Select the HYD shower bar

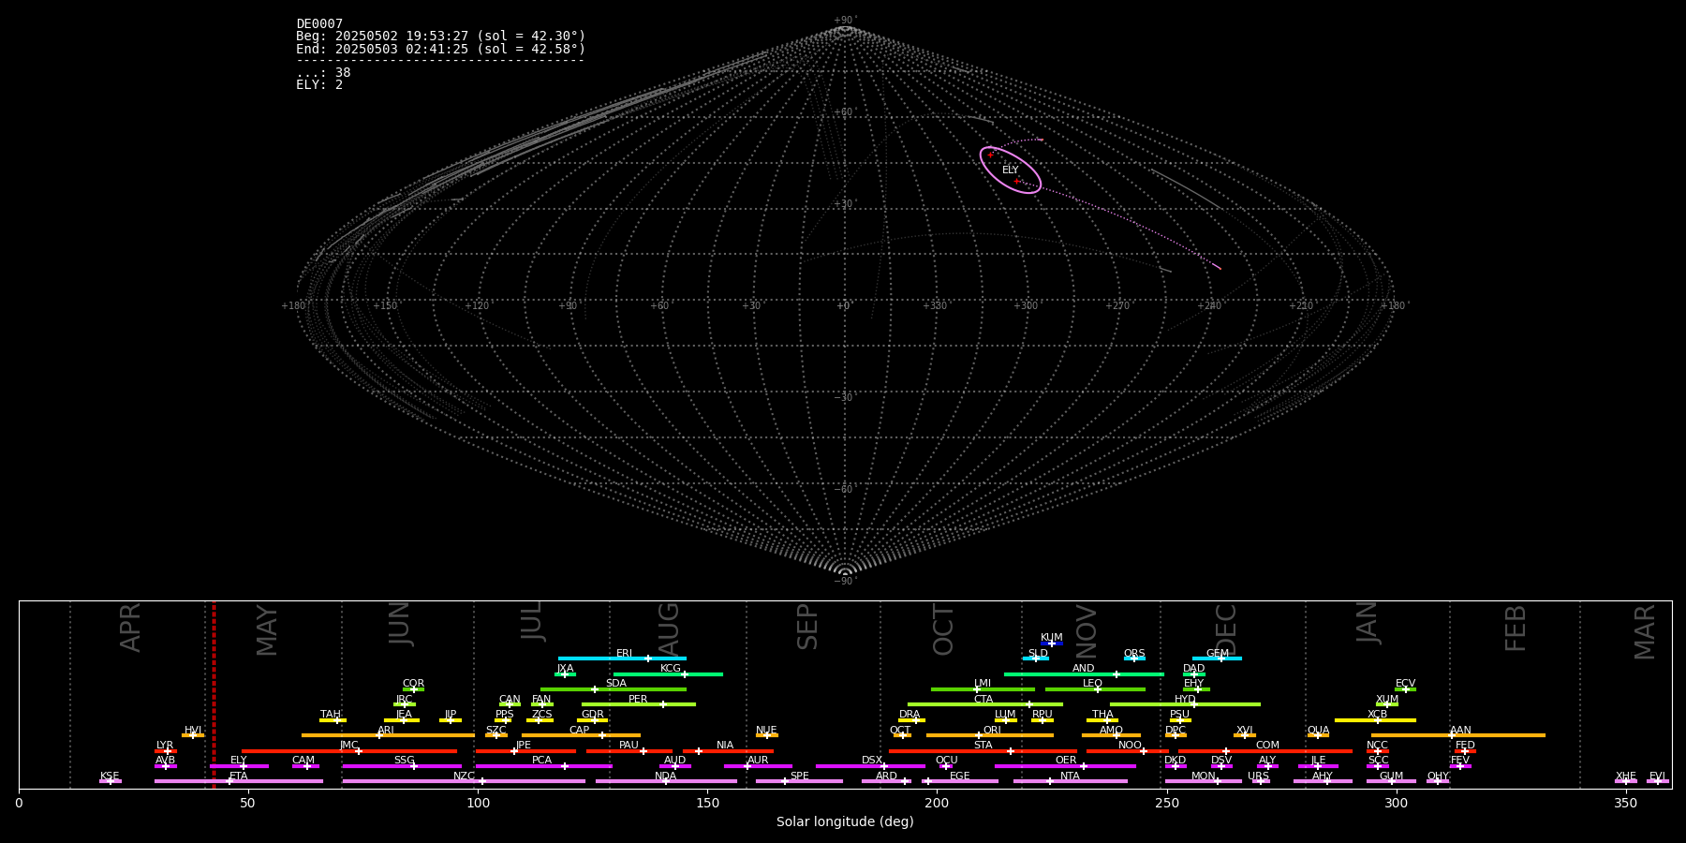point(1185,704)
